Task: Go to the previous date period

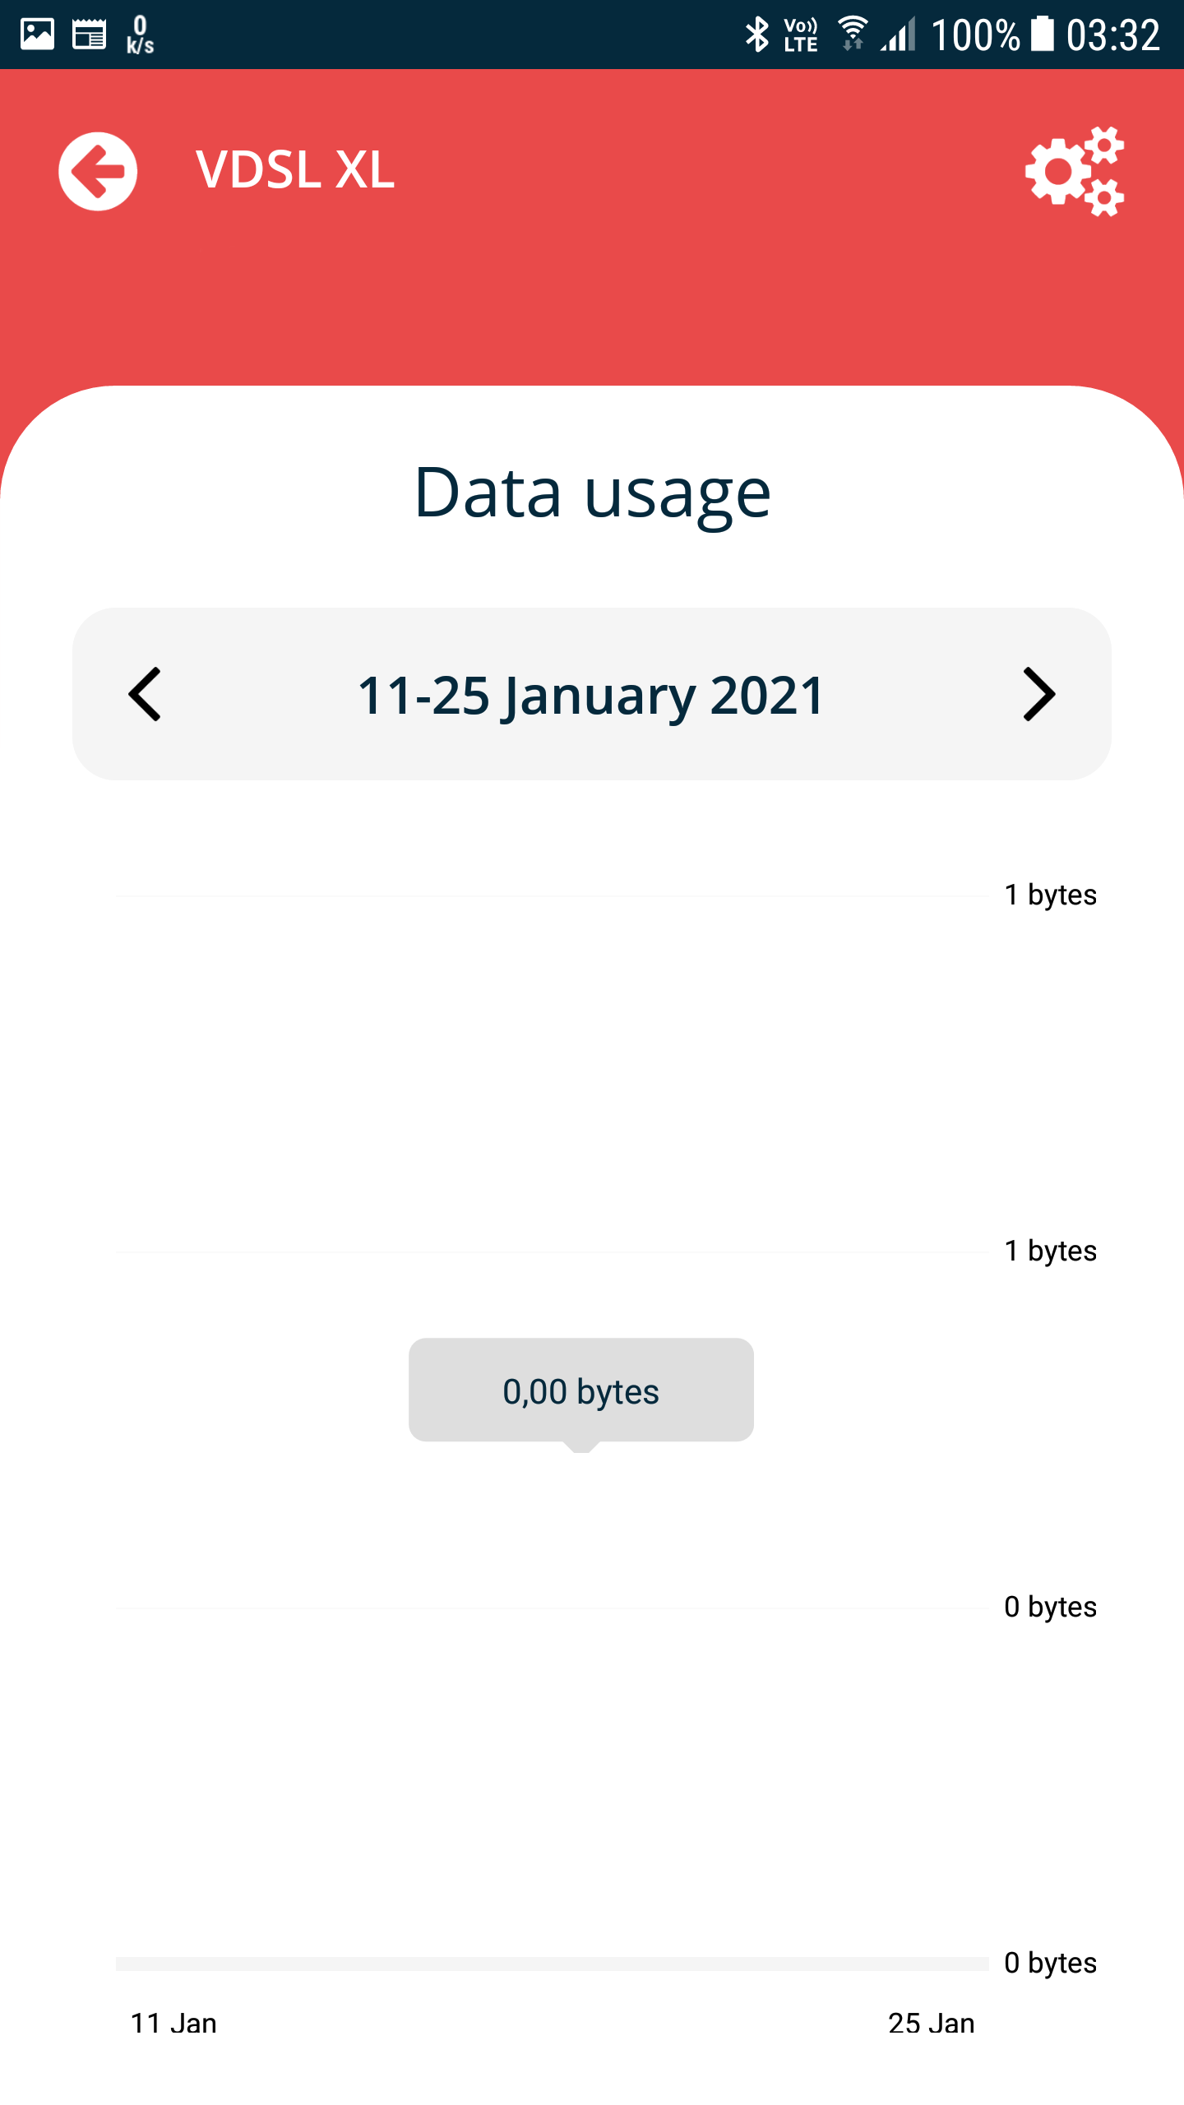Action: (x=146, y=694)
